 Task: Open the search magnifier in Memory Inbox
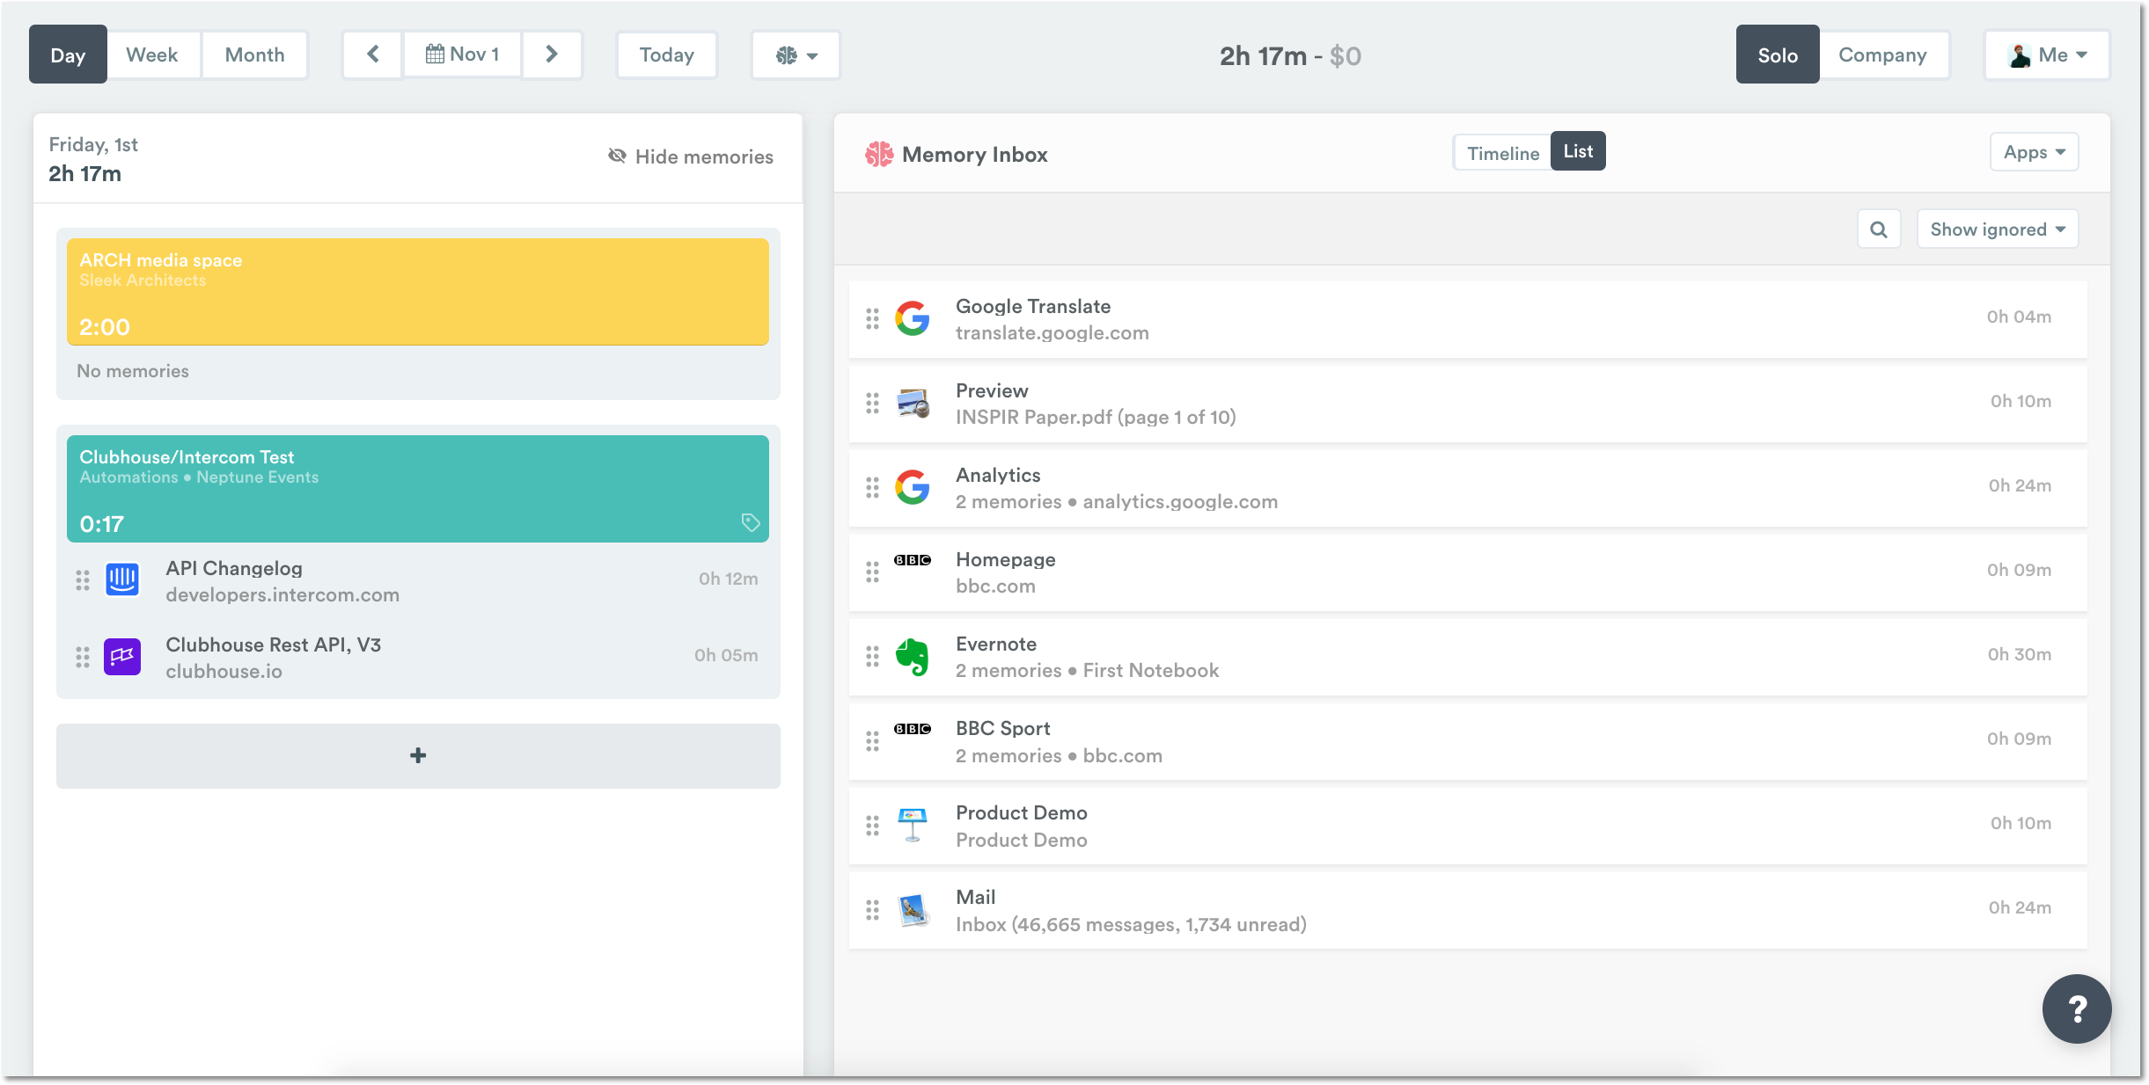point(1879,229)
